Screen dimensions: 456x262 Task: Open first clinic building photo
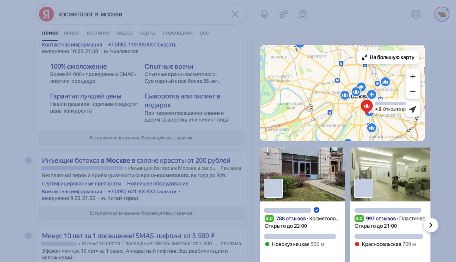[x=302, y=174]
